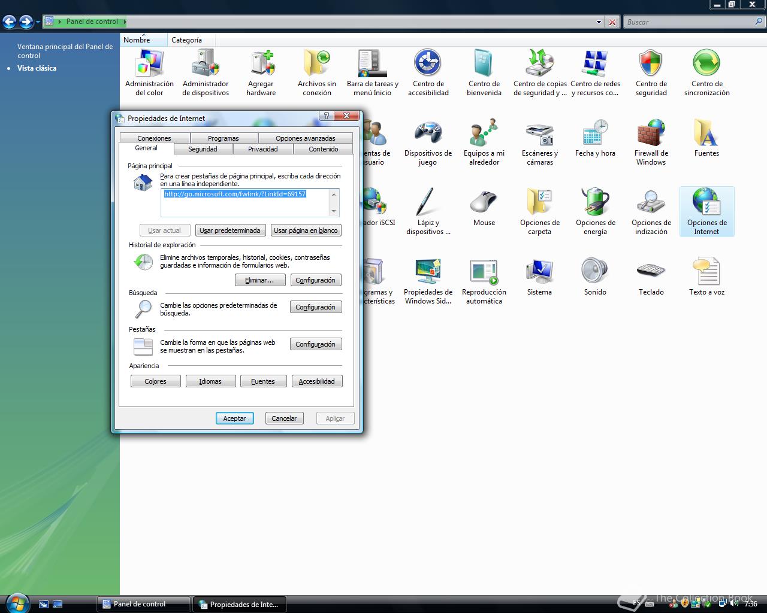
Task: Expand address bar history dropdown
Action: [599, 22]
